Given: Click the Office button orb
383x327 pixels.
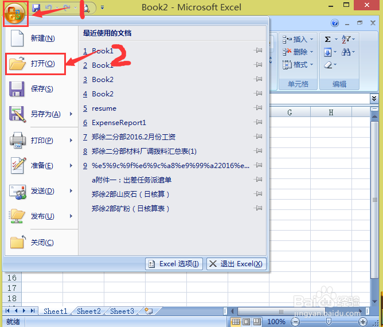Looking at the screenshot, I should point(15,13).
